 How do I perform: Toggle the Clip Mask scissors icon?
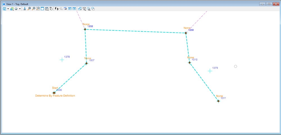point(89,9)
